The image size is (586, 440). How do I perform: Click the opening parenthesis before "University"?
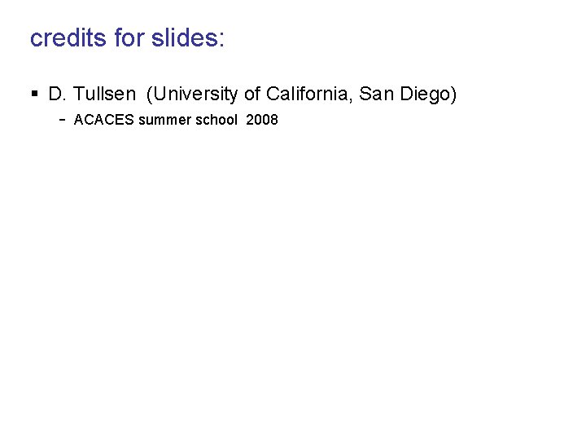pyautogui.click(x=150, y=95)
